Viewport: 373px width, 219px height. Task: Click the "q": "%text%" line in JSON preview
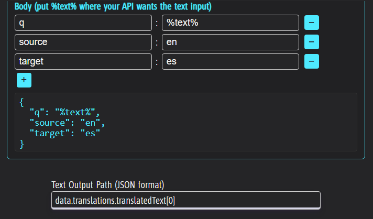click(64, 113)
